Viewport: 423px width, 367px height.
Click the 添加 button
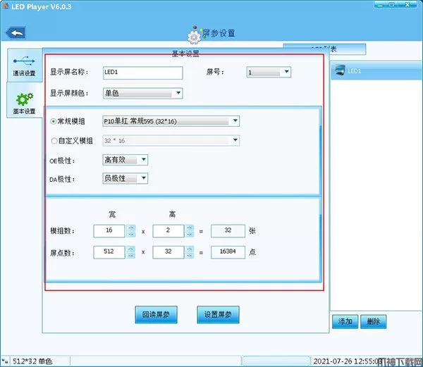tap(345, 321)
